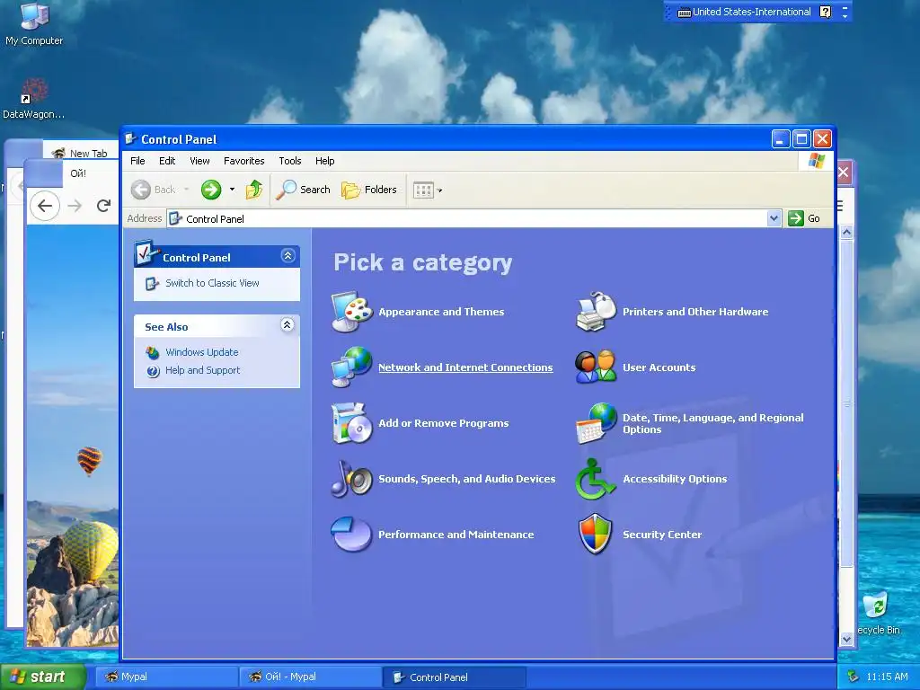Click the green Go arrow button

pyautogui.click(x=796, y=218)
